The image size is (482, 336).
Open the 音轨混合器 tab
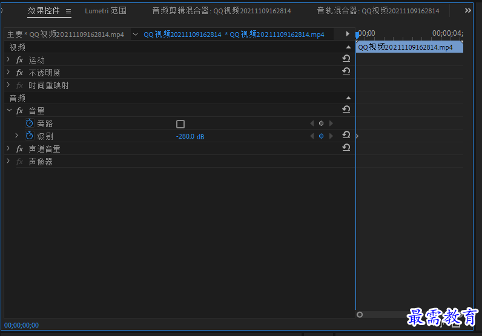(378, 11)
